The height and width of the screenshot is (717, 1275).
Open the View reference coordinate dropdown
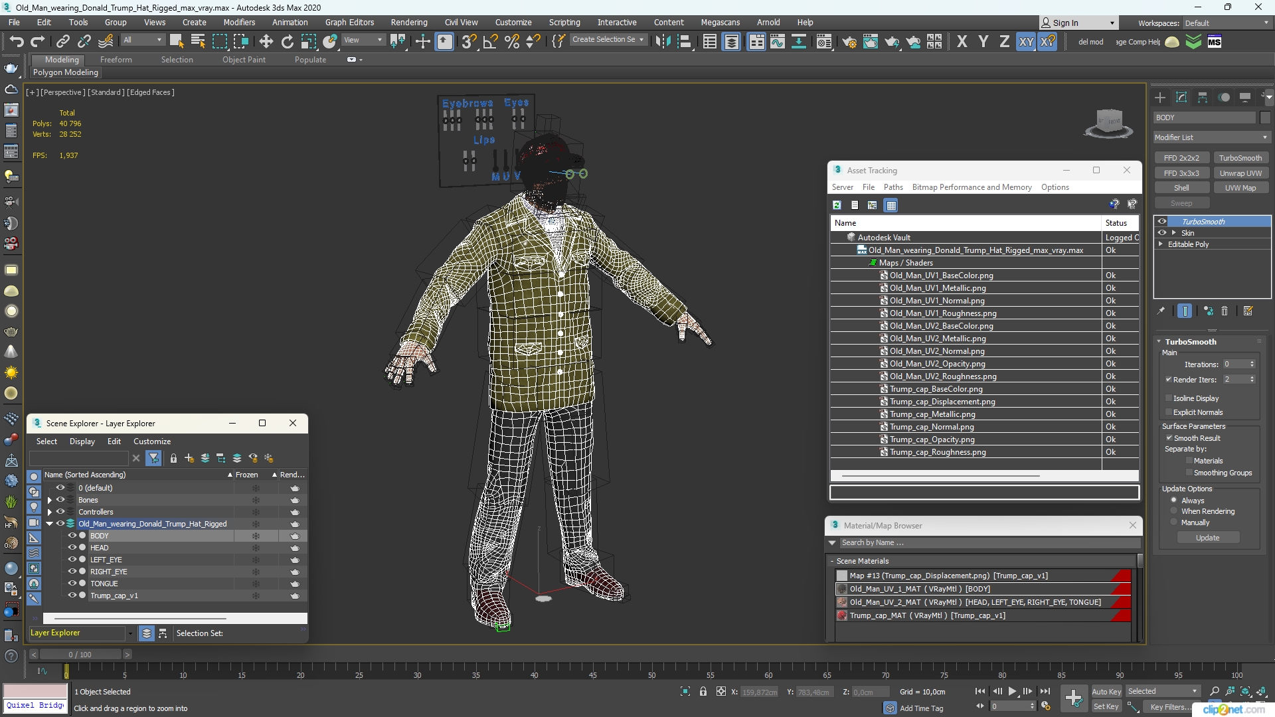pyautogui.click(x=363, y=40)
